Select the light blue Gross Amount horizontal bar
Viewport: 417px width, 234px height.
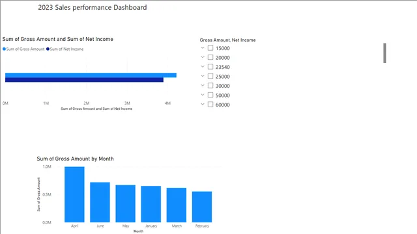[x=91, y=75]
